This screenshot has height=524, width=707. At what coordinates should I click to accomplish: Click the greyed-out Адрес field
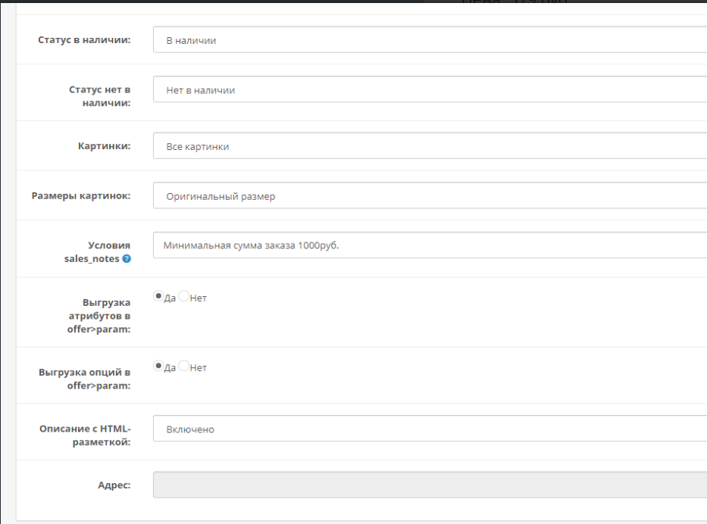(x=429, y=485)
